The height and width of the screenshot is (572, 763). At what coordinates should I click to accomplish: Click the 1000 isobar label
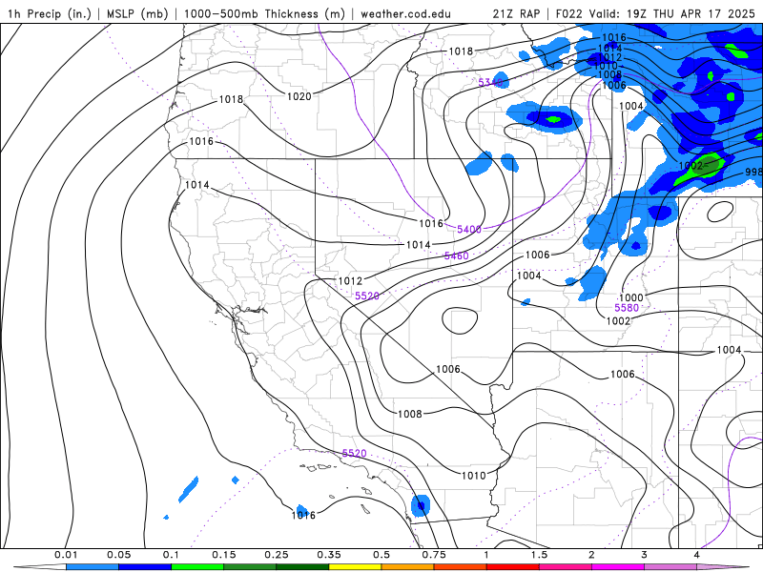pos(631,297)
